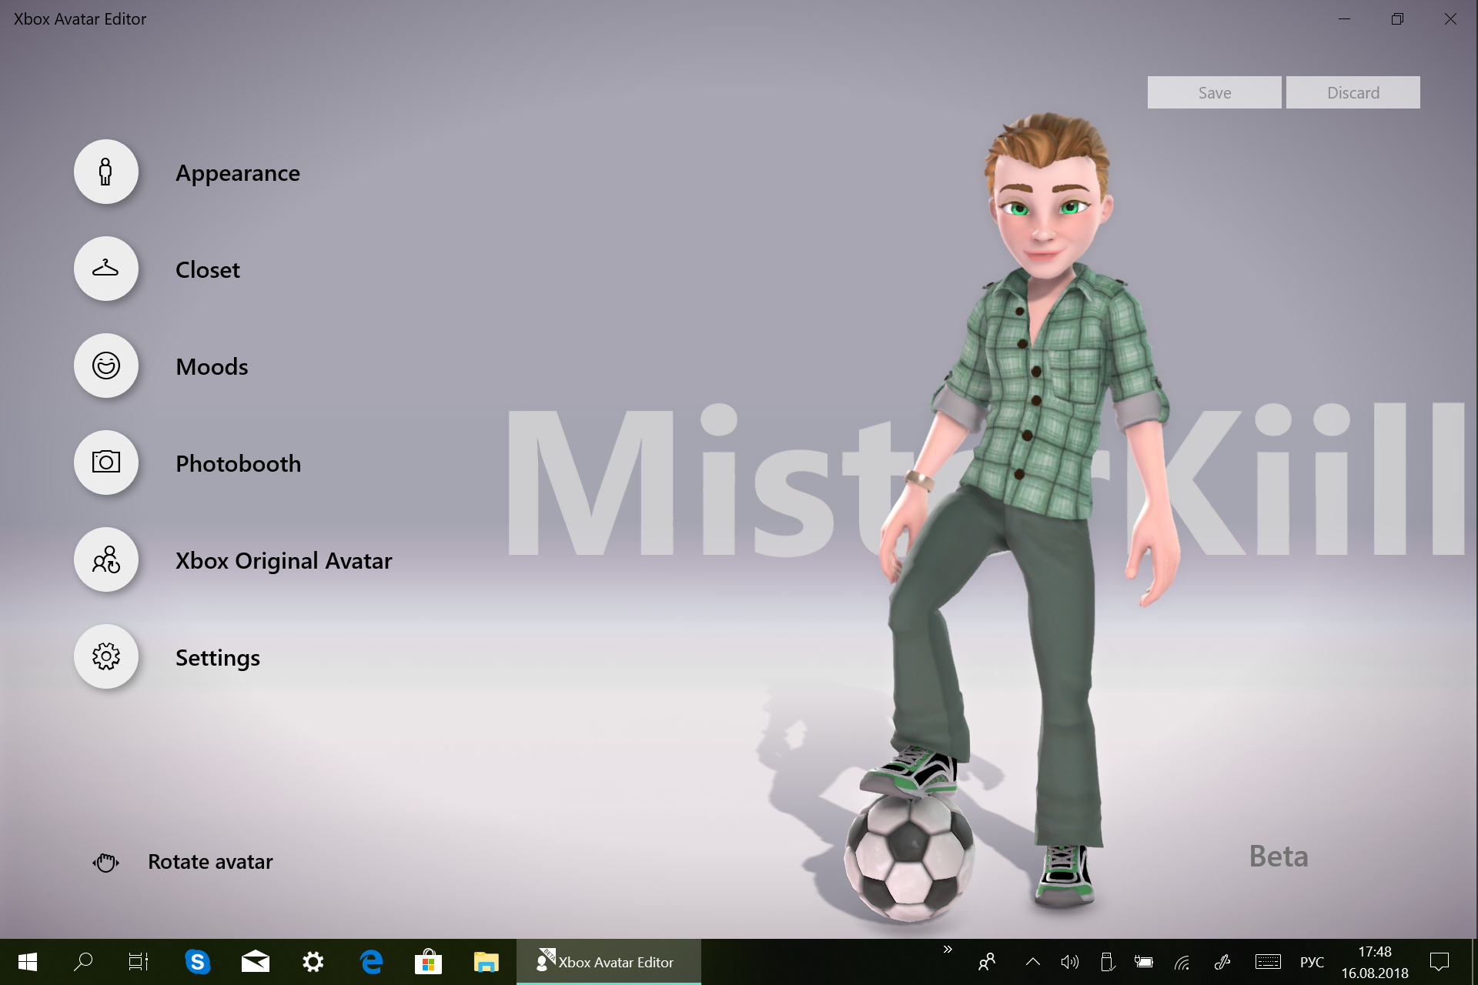Minimize the Xbox Avatar Editor window
The image size is (1478, 985).
[1345, 18]
